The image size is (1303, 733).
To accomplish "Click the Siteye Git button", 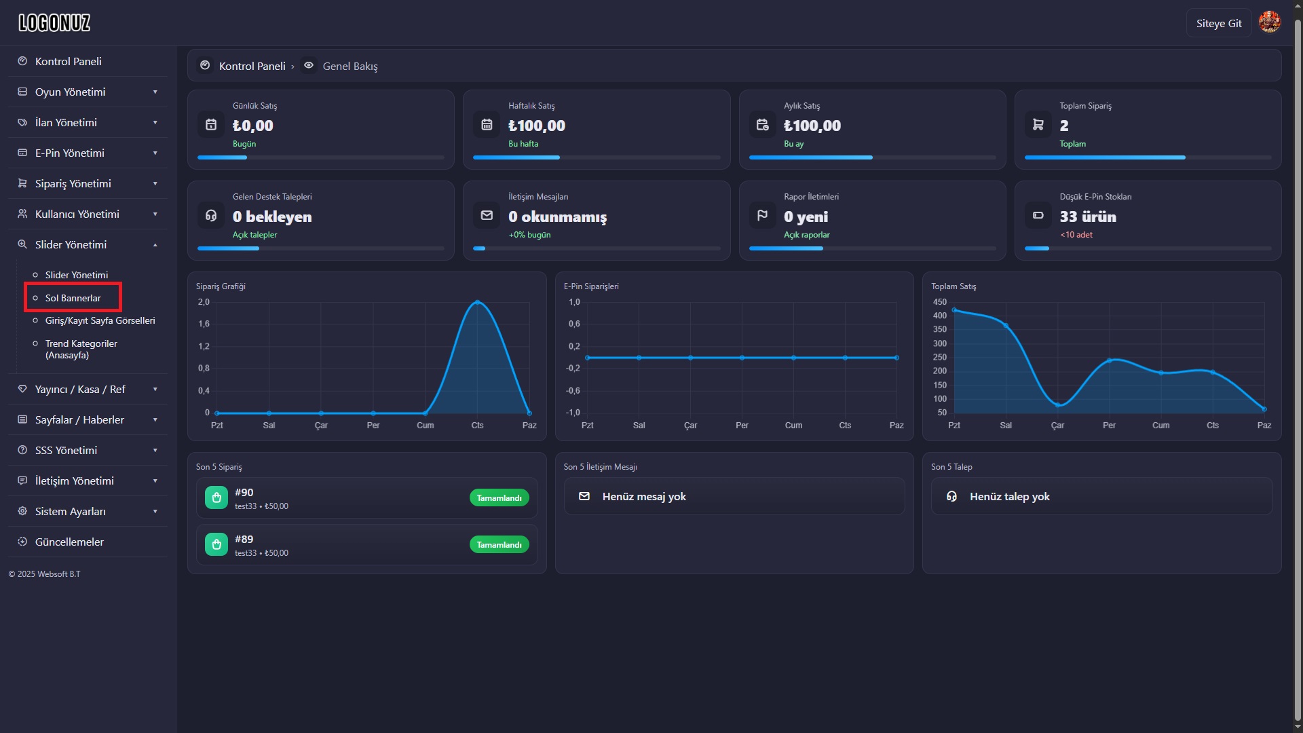I will tap(1219, 23).
